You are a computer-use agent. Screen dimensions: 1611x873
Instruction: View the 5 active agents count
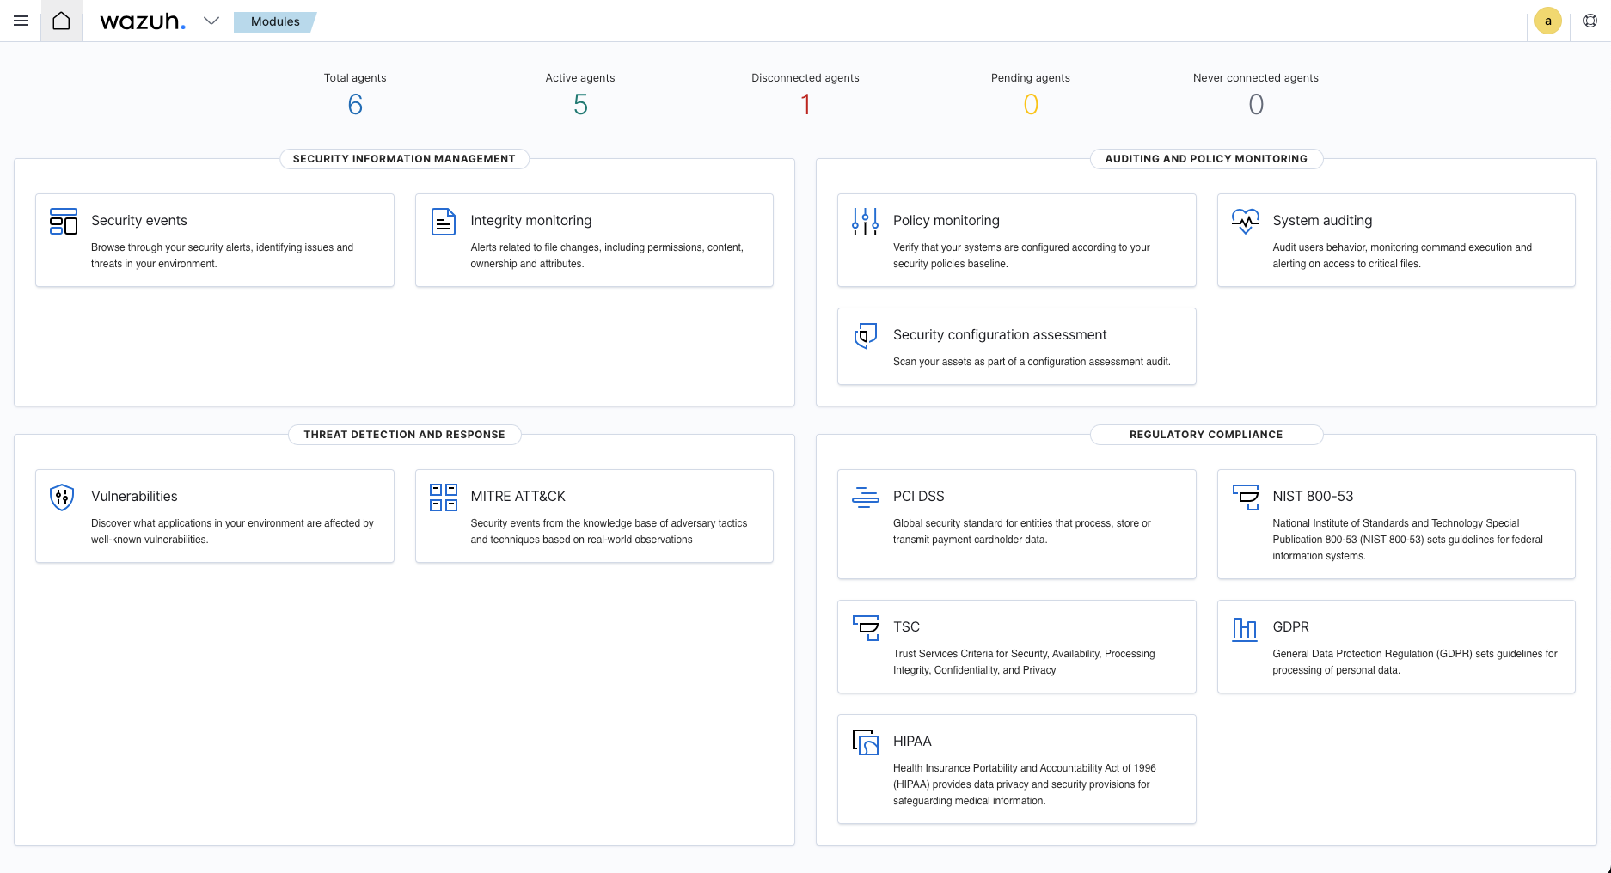point(580,105)
